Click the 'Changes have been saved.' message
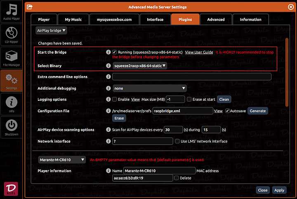Viewport: 297px width, 199px height. coord(60,43)
